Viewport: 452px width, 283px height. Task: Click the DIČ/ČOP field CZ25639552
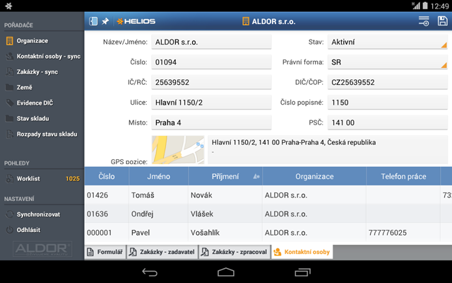pos(388,83)
